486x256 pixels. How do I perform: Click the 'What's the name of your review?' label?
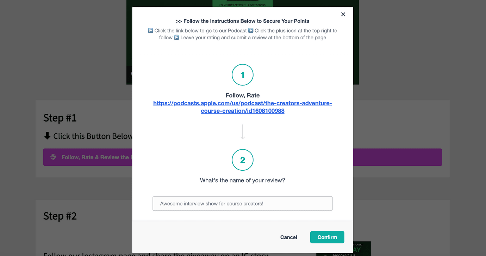243,180
